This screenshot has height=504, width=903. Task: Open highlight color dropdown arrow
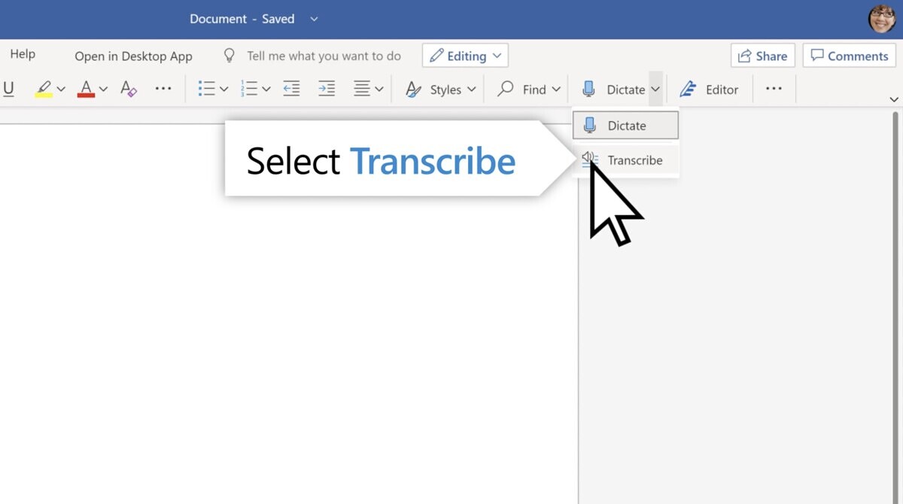point(61,90)
